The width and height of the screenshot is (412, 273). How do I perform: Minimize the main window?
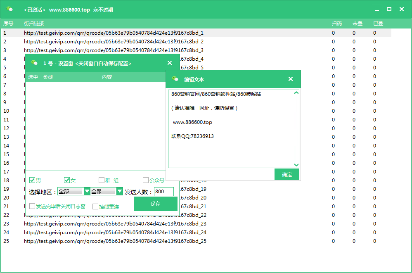click(x=377, y=10)
